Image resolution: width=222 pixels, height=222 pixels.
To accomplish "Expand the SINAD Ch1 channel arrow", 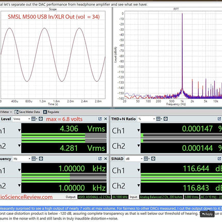I will tap(138, 170).
